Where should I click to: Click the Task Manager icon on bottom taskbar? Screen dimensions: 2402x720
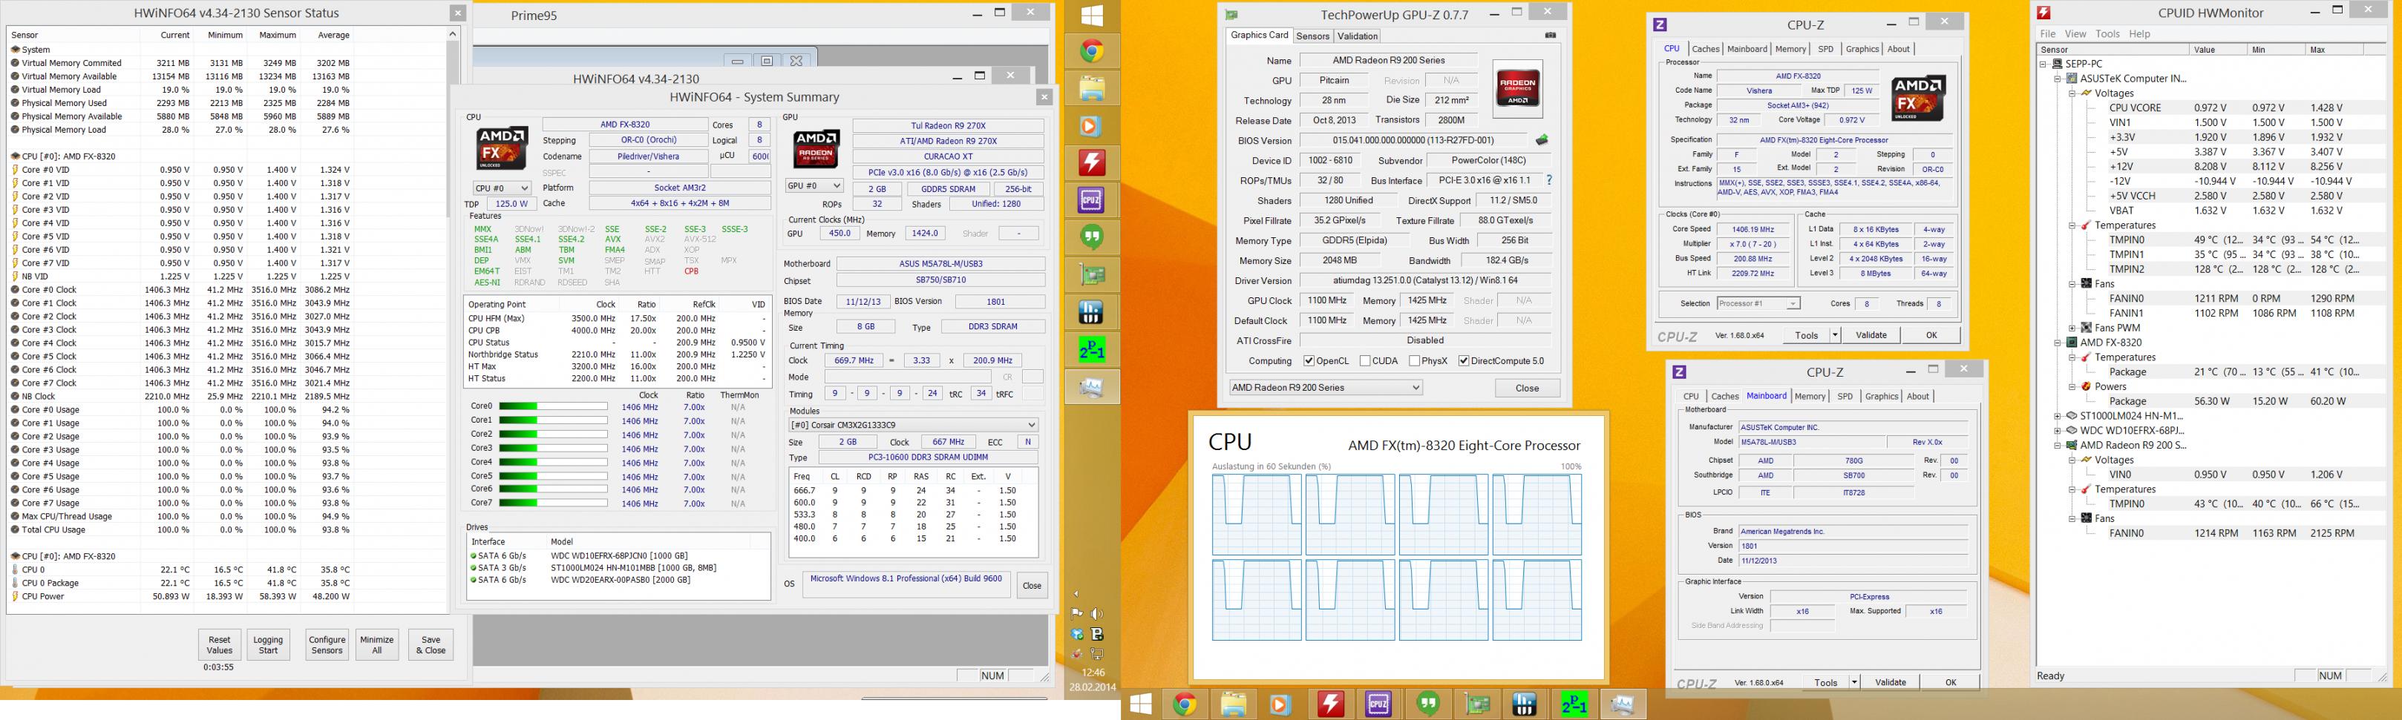1623,704
